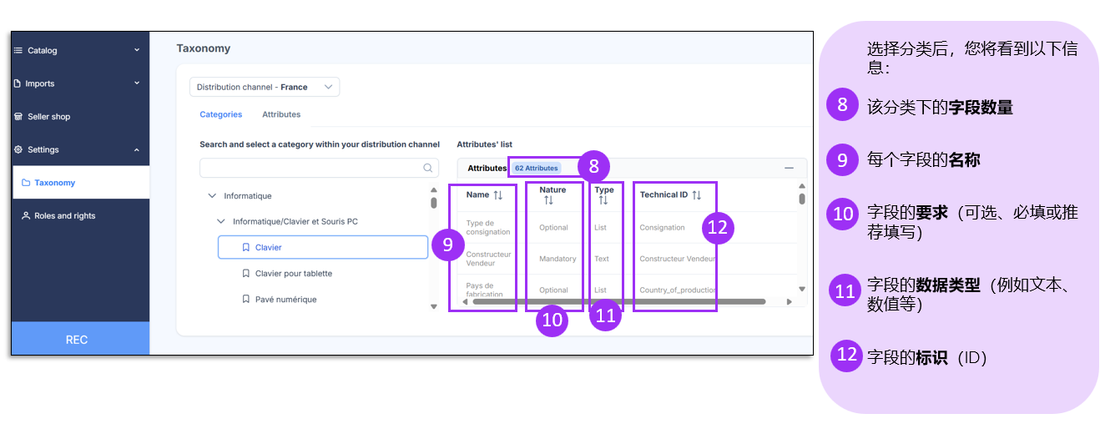The height and width of the screenshot is (429, 1100).
Task: Switch to the Attributes tab
Action: (281, 114)
